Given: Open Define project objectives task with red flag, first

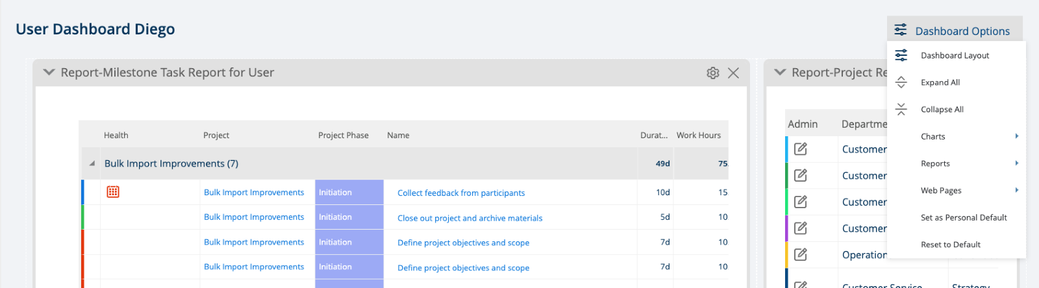Looking at the screenshot, I should [464, 243].
